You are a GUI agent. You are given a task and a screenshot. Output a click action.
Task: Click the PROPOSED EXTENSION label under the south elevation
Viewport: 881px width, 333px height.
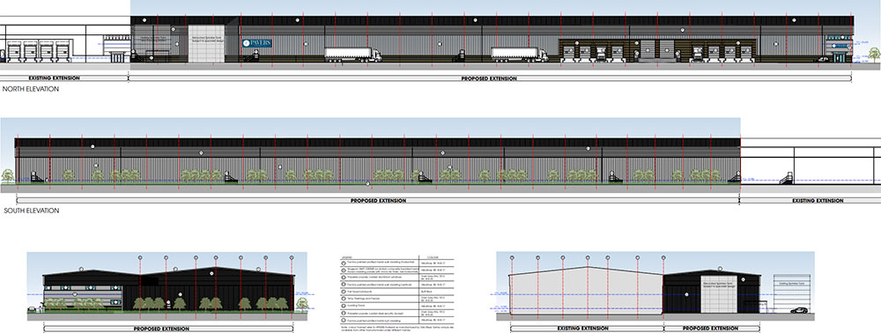tap(378, 201)
